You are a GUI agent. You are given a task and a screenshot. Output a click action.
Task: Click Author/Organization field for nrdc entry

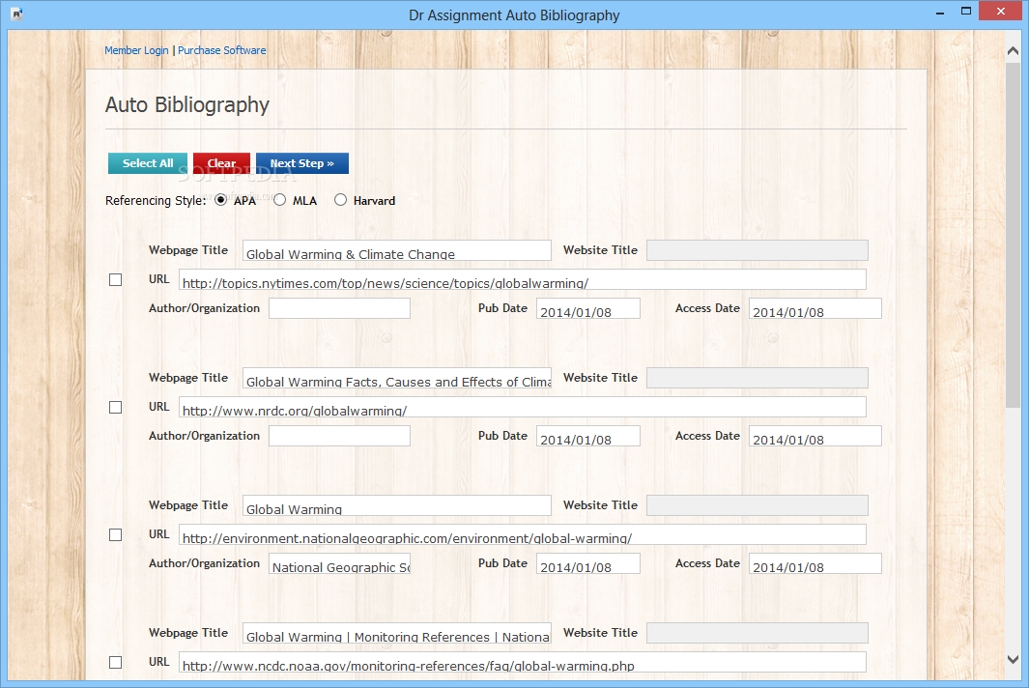(339, 435)
